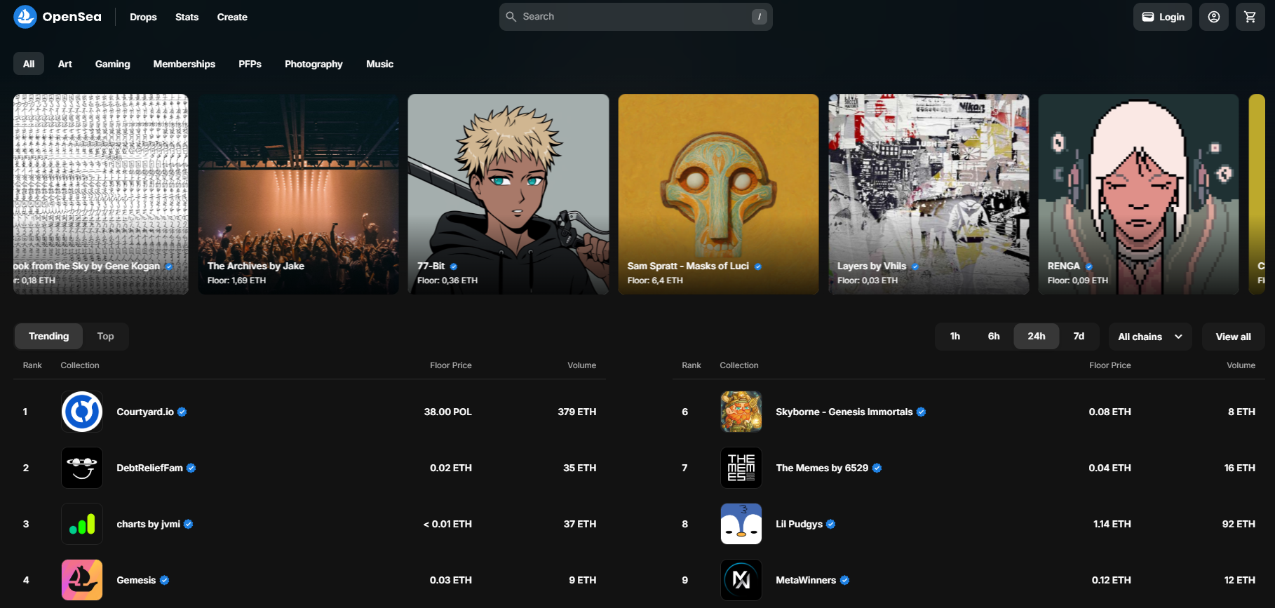This screenshot has width=1275, height=608.
Task: Click verified badge next to Lil Pudgys
Action: click(831, 524)
